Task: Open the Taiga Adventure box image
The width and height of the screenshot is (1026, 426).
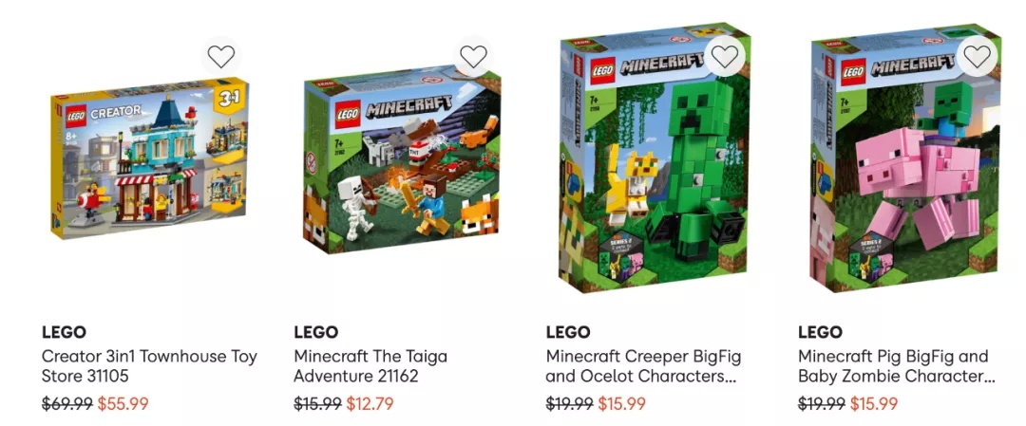Action: 402,161
